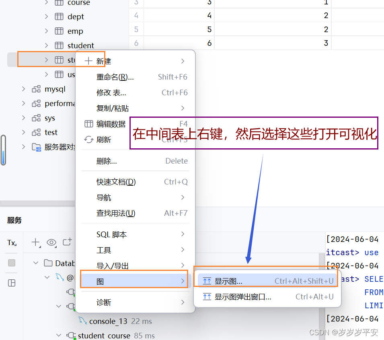Viewport: 384px width, 340px height.
Task: Click the Tx transaction mode icon
Action: (x=12, y=243)
